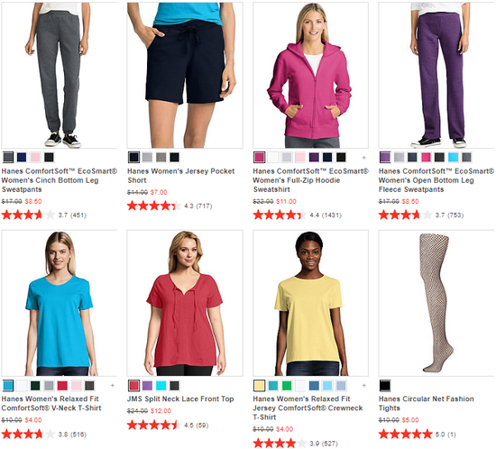The width and height of the screenshot is (496, 449).
Task: Open JMS Split Neck Lace Front Top link
Action: click(180, 399)
